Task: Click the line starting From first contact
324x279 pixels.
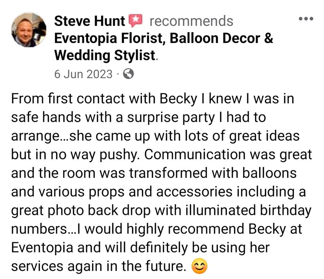Action: point(153,99)
